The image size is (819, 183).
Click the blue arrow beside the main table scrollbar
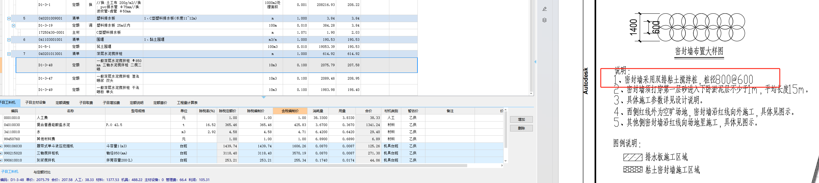[535, 61]
